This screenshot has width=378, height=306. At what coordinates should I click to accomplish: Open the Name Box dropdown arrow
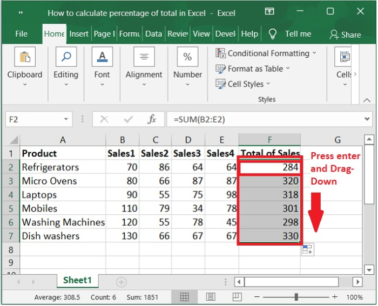click(x=66, y=119)
